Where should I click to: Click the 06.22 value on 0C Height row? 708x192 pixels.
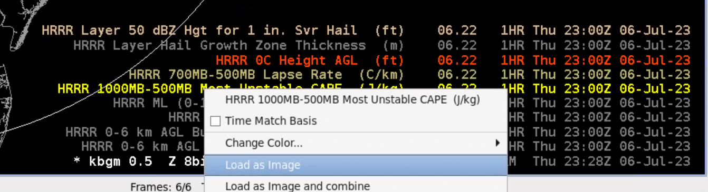[x=457, y=60]
